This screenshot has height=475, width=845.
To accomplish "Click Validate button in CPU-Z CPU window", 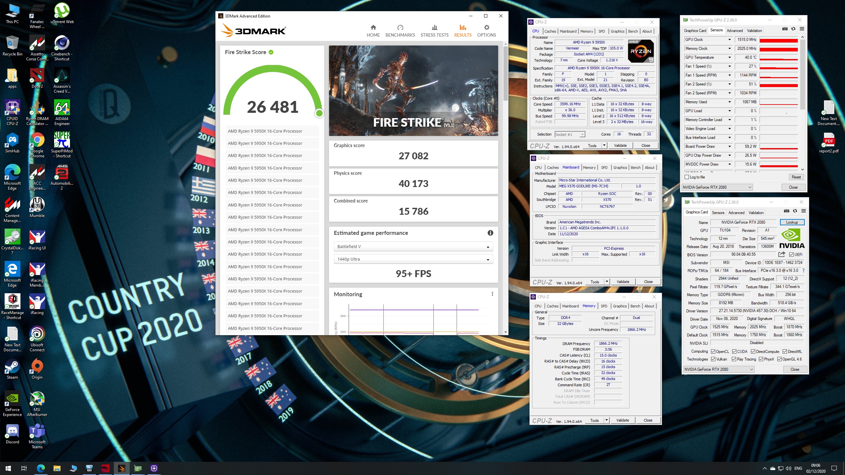I will [x=620, y=145].
